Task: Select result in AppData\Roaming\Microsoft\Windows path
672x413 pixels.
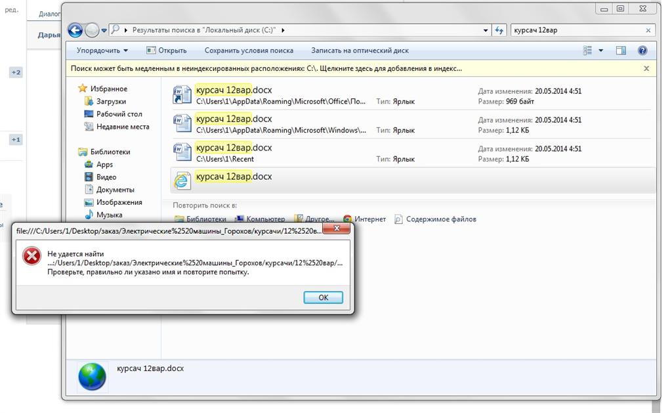Action: 413,124
